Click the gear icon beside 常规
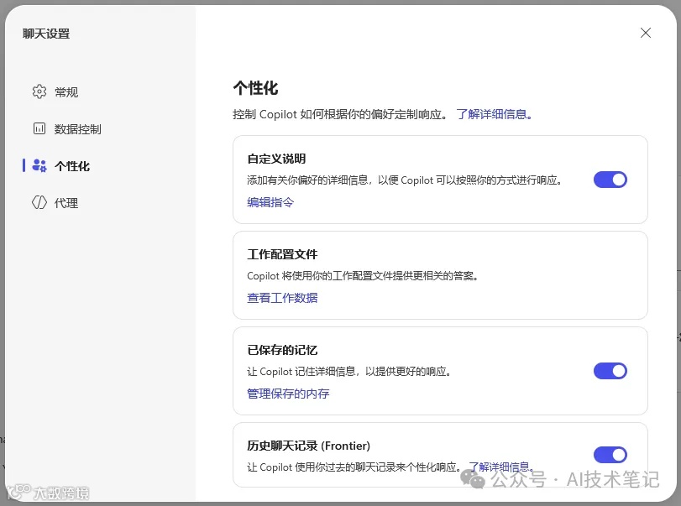This screenshot has height=506, width=681. point(39,91)
